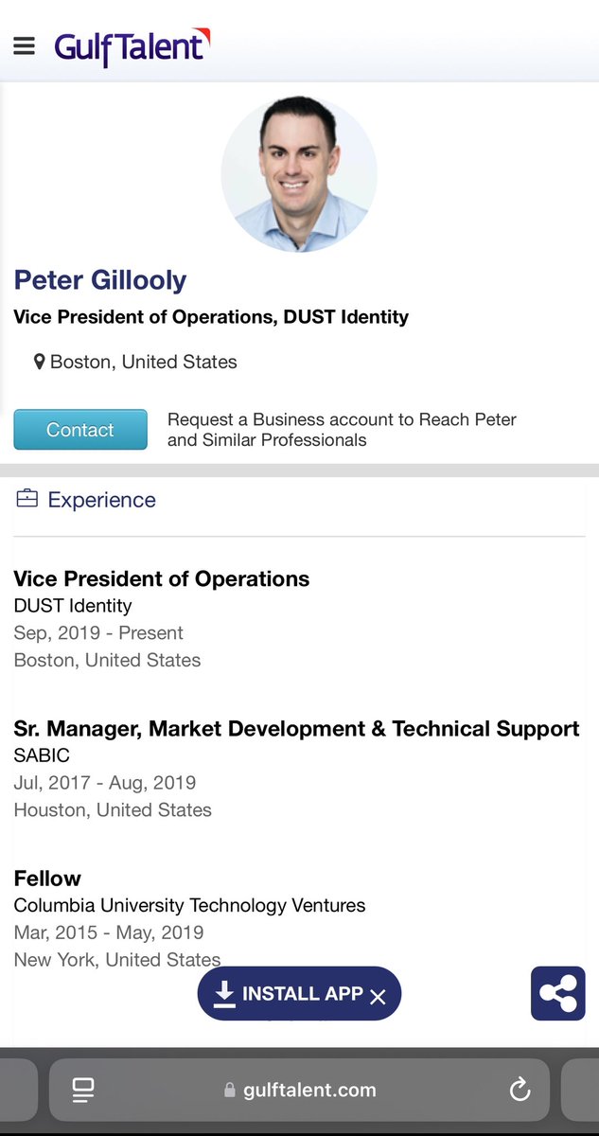The height and width of the screenshot is (1136, 599).
Task: Click the Peter Gillooly name heading
Action: 99,280
